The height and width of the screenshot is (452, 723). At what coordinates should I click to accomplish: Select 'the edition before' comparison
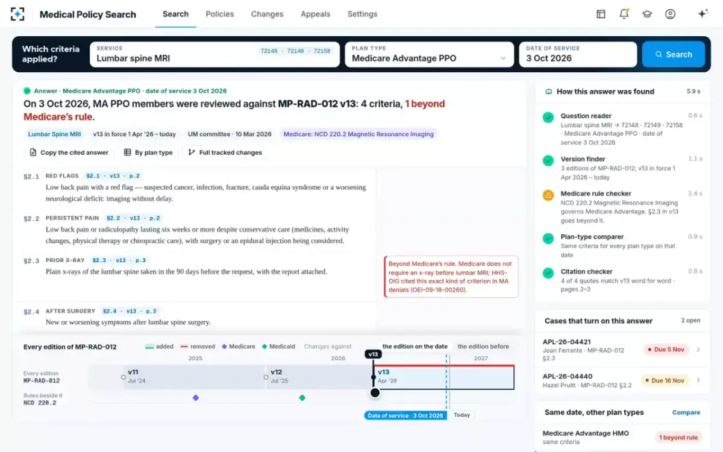coord(483,347)
